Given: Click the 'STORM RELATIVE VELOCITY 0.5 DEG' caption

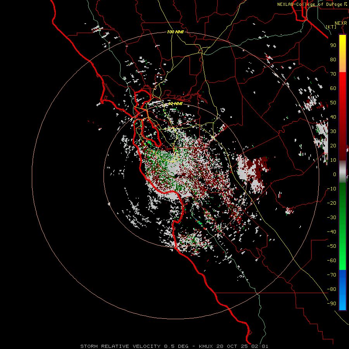Looking at the screenshot, I should point(134,346).
